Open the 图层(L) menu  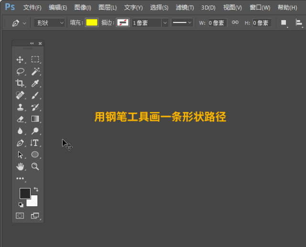pyautogui.click(x=108, y=8)
